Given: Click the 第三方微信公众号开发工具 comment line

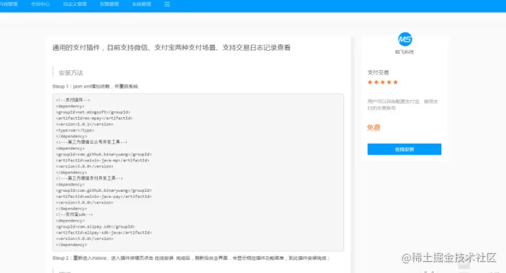Looking at the screenshot, I should pyautogui.click(x=92, y=142).
